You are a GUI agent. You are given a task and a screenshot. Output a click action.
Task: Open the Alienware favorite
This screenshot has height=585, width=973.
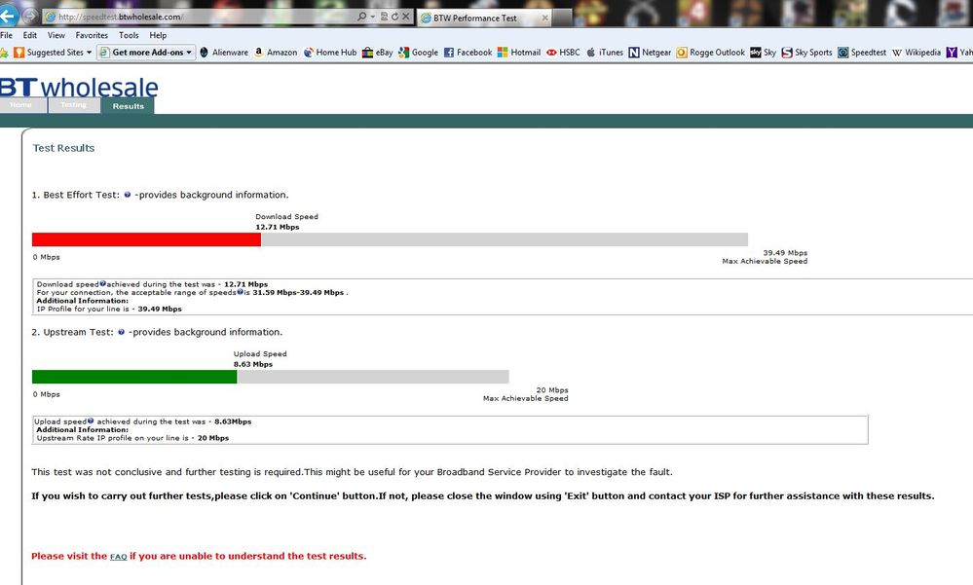pyautogui.click(x=224, y=53)
